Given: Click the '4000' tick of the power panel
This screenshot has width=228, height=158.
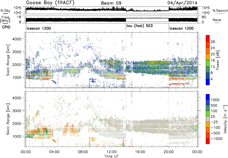Looking at the screenshot, I should pos(17,39).
